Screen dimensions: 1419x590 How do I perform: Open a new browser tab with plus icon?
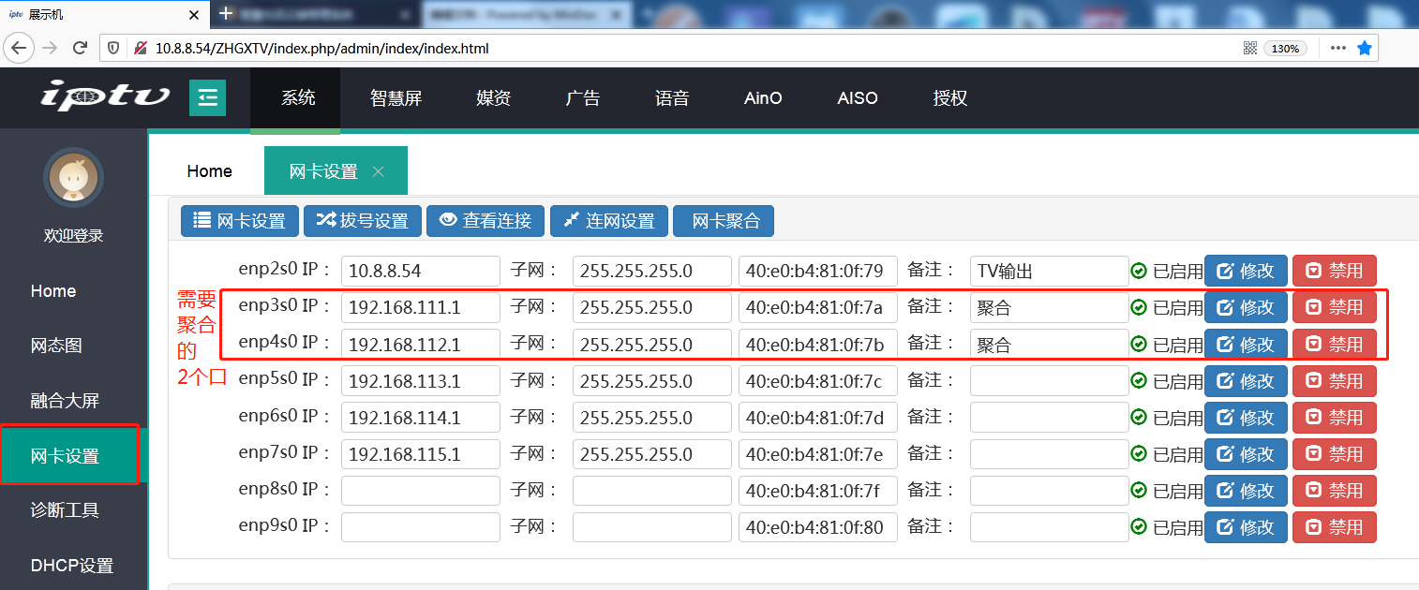[225, 14]
